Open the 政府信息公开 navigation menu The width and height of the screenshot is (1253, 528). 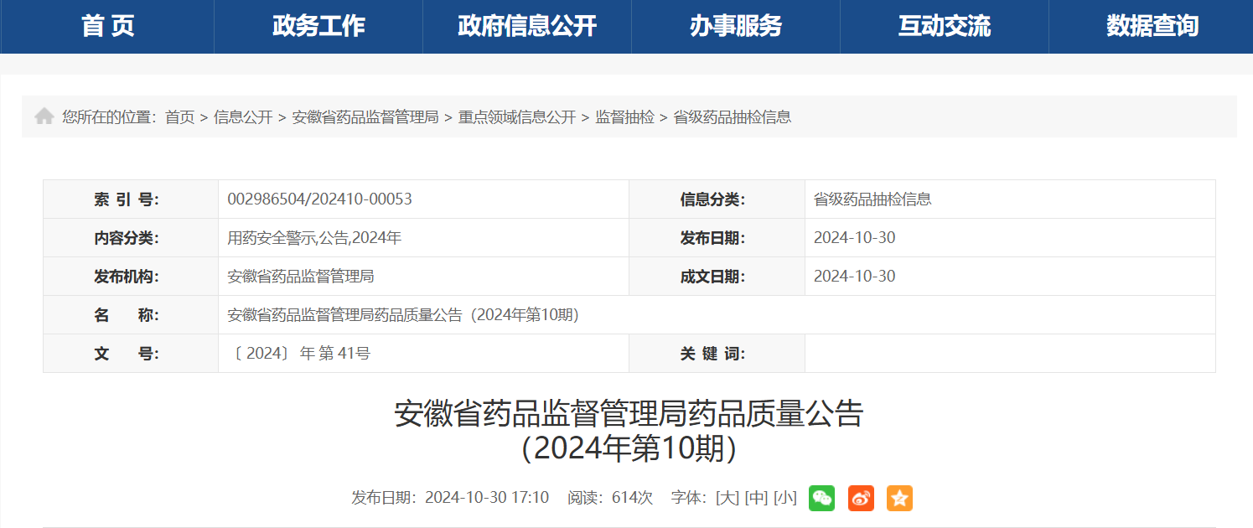pos(527,26)
